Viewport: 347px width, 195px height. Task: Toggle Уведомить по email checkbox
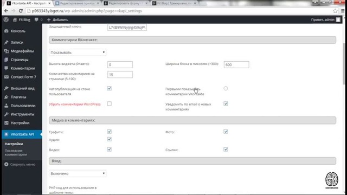pyautogui.click(x=226, y=103)
